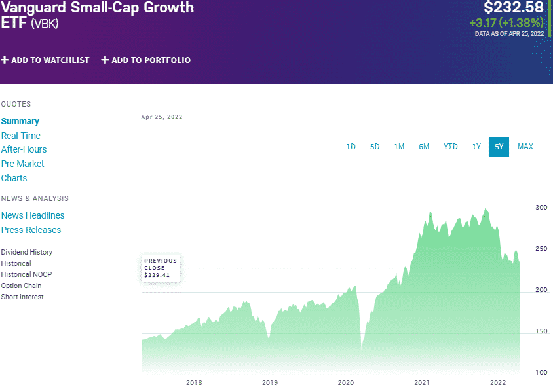The width and height of the screenshot is (553, 387).
Task: Click the Previous Close tooltip on the chart
Action: pos(161,268)
